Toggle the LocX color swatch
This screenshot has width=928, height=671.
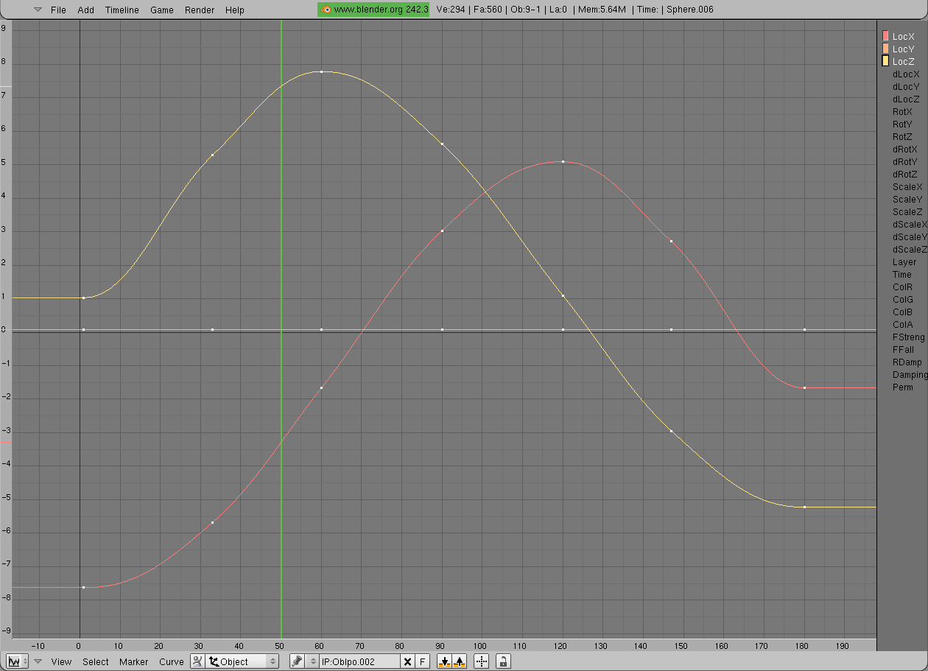click(885, 36)
